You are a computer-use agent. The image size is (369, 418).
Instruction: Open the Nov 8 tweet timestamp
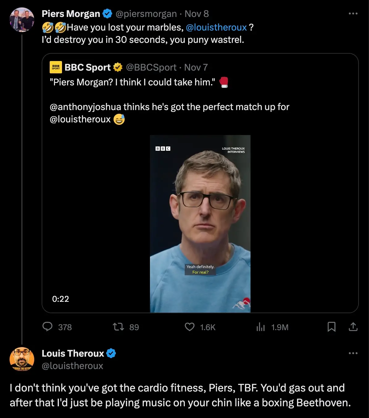tap(197, 14)
